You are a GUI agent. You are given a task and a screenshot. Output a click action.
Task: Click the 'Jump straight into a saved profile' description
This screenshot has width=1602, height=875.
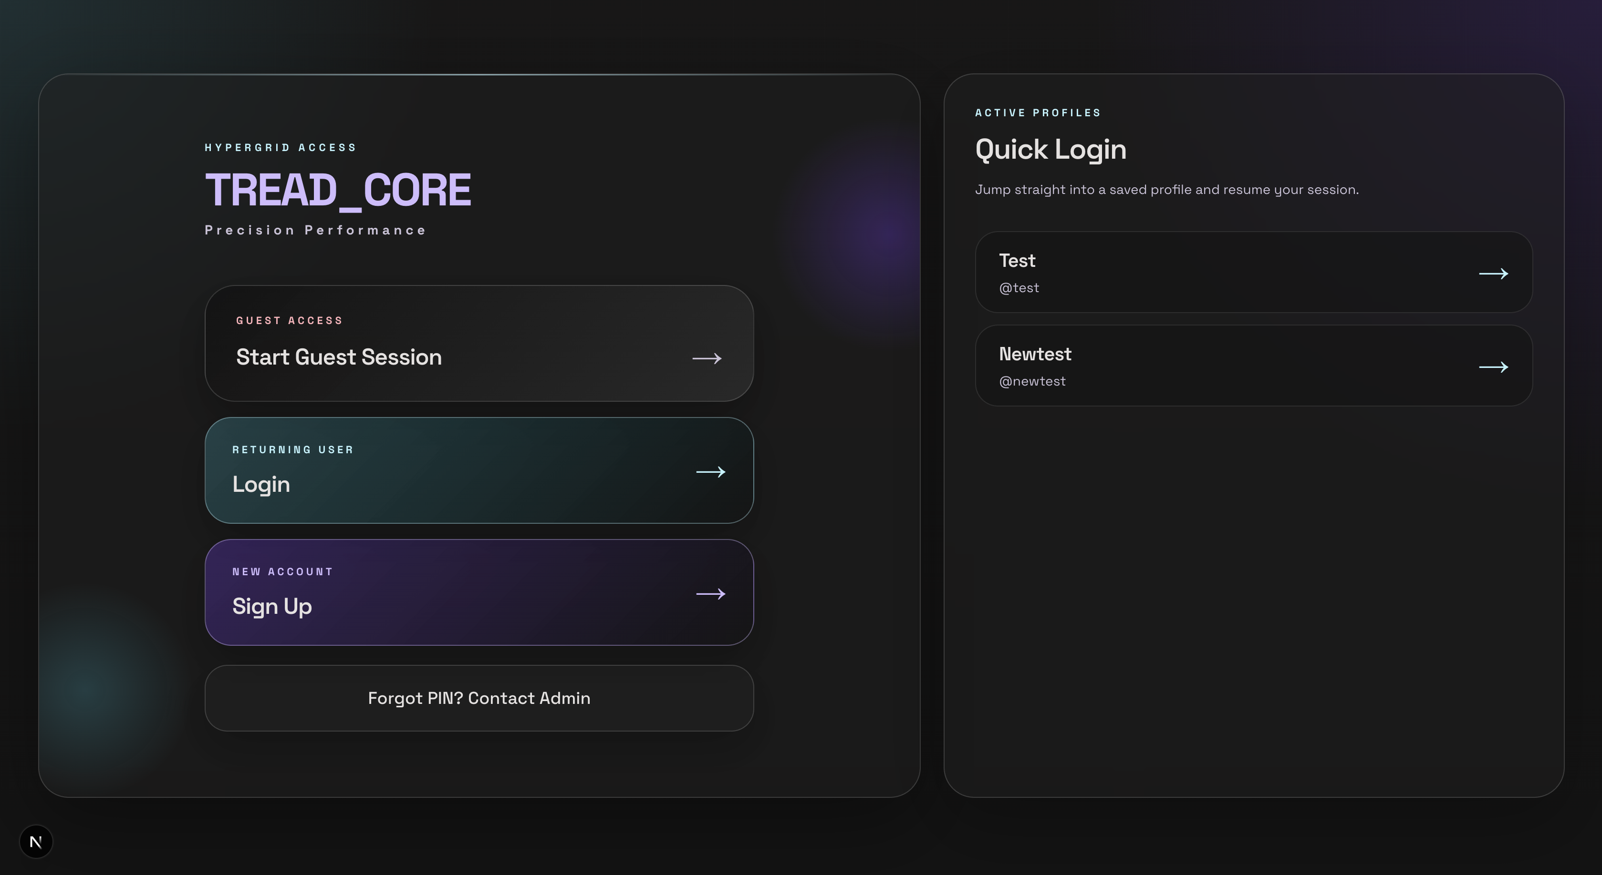(x=1167, y=190)
